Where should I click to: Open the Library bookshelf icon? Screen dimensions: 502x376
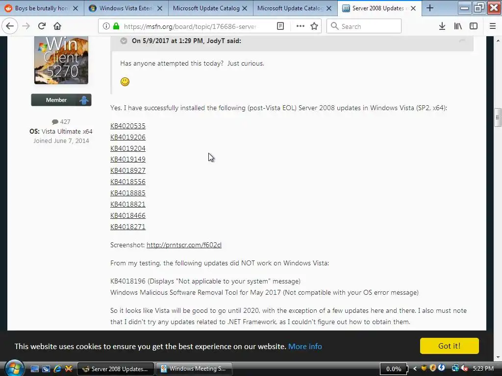click(458, 26)
